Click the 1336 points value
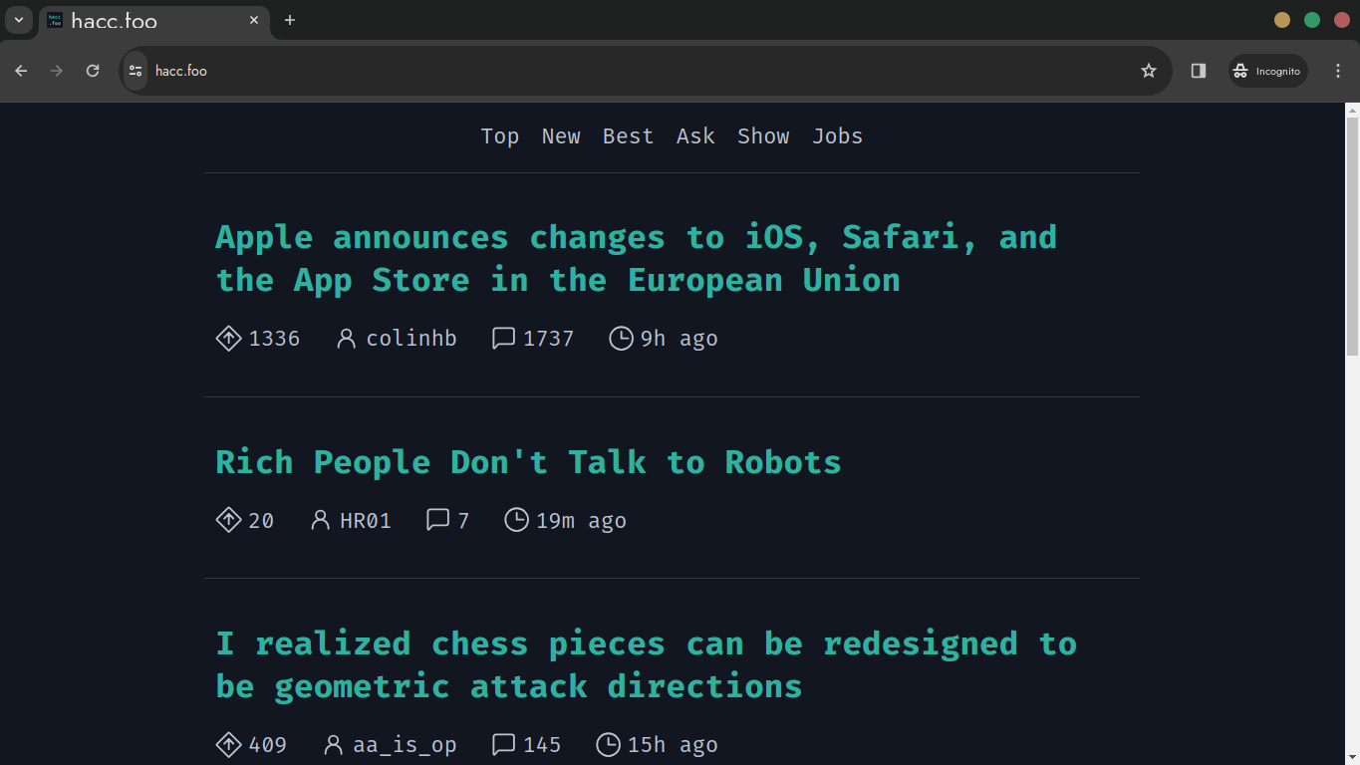The height and width of the screenshot is (765, 1360). 274,339
